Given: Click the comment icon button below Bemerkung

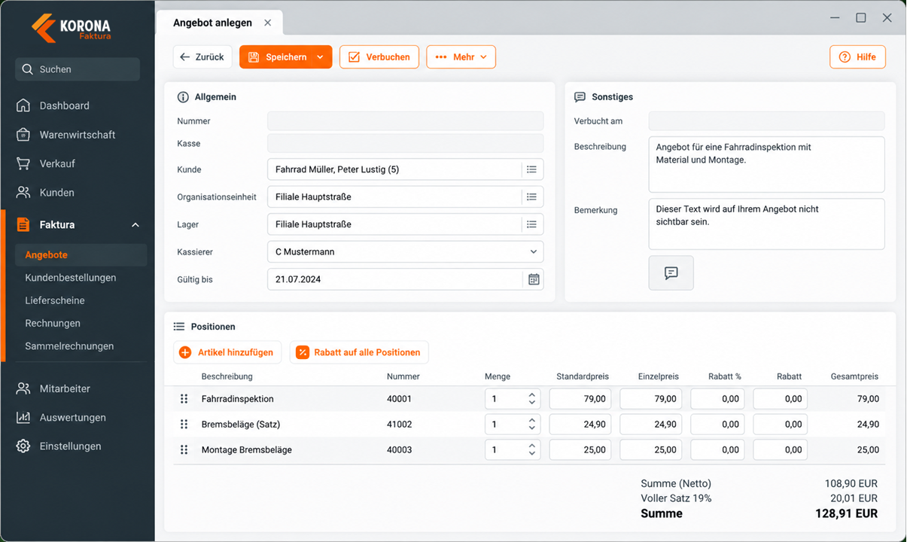Looking at the screenshot, I should point(671,273).
